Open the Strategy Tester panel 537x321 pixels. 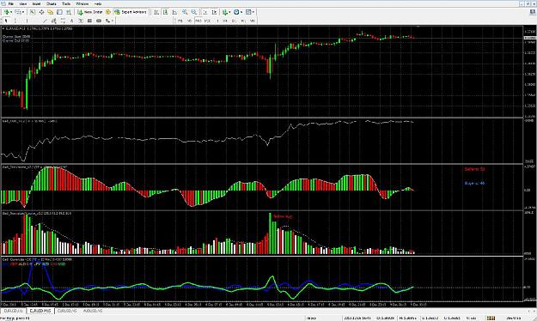pos(69,12)
